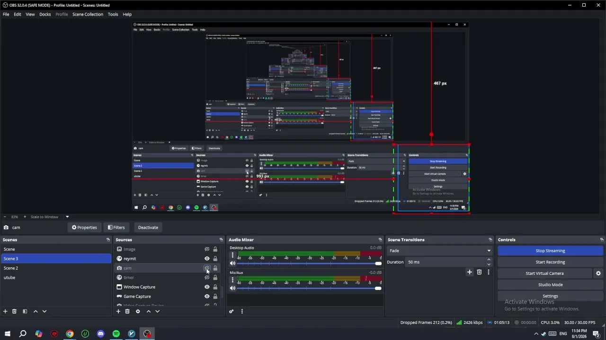Mute Desktop Audio speaker icon
606x340 pixels.
pyautogui.click(x=232, y=263)
